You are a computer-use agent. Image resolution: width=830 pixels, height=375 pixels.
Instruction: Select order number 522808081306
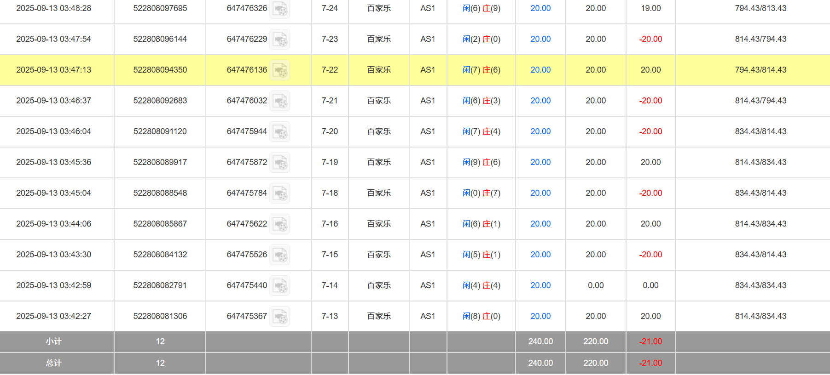tap(160, 316)
